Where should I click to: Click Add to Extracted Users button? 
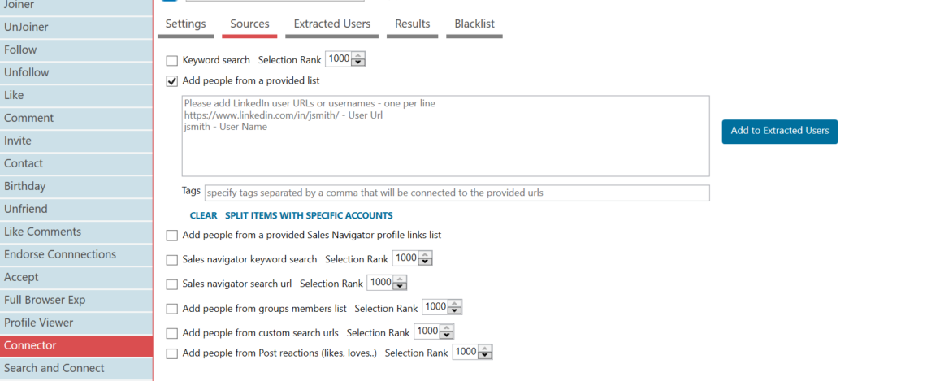tap(779, 131)
